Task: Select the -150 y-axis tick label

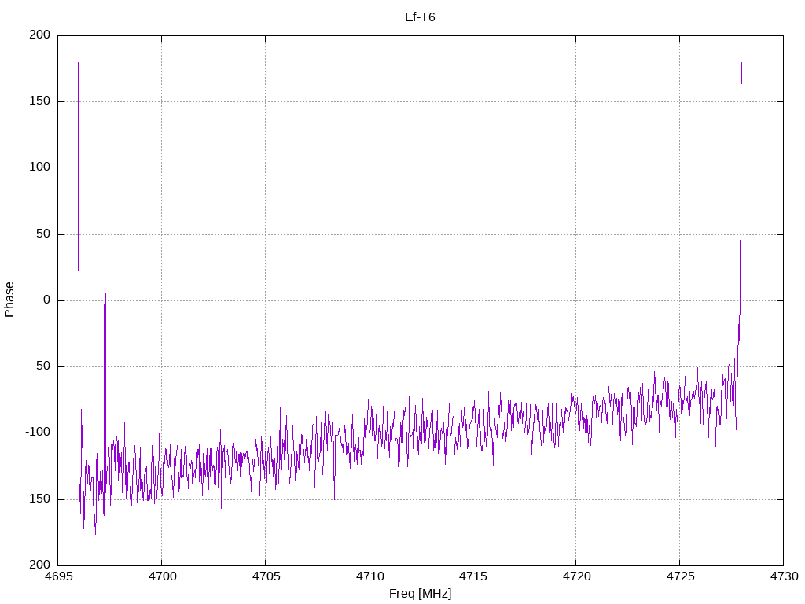Action: click(x=39, y=499)
